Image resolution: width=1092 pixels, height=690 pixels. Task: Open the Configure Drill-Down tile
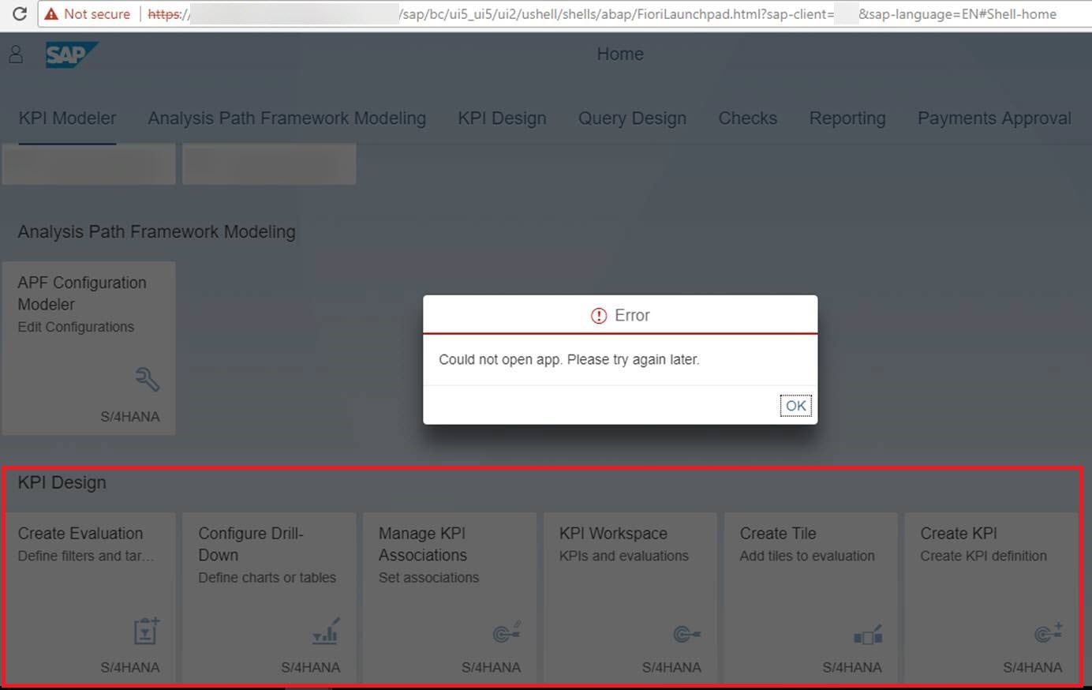coord(269,598)
